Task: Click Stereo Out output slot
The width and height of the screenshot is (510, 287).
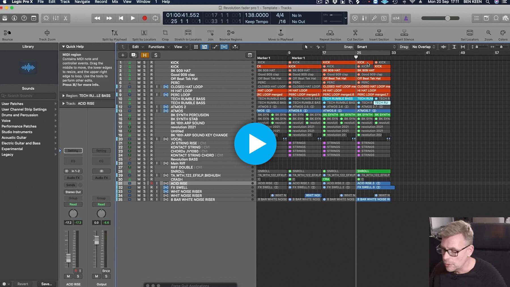Action: 73,192
